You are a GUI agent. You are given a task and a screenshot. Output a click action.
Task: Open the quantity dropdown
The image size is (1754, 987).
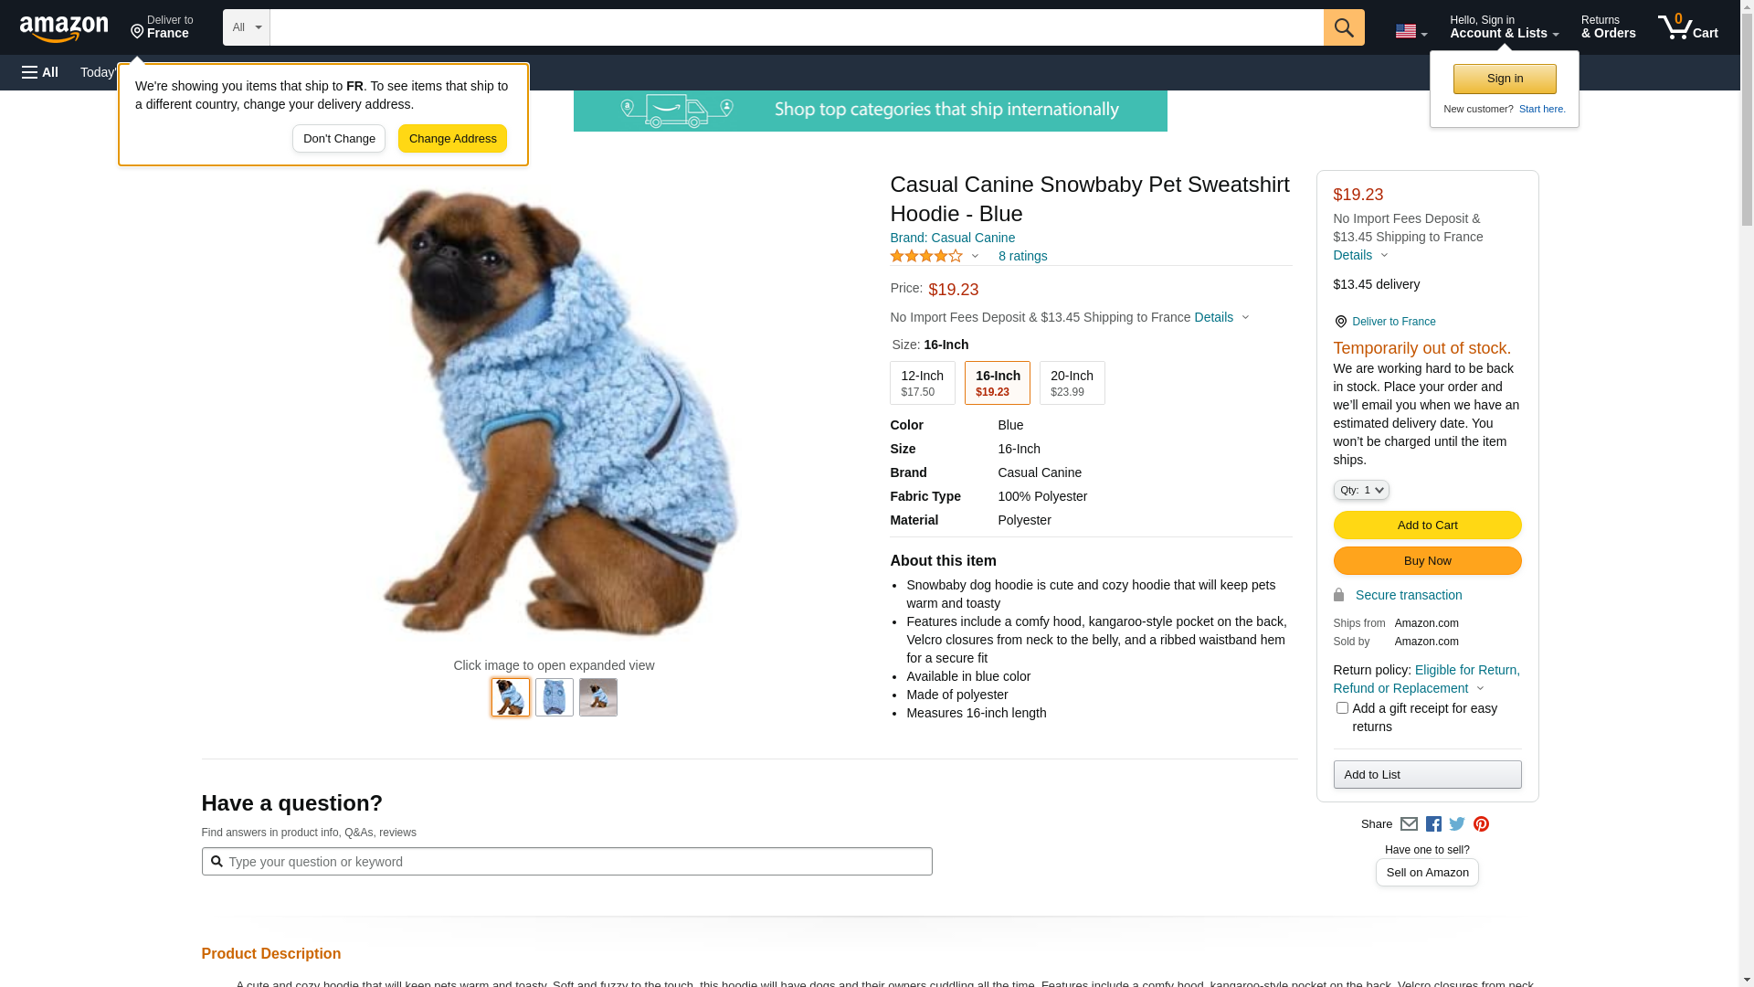[1361, 491]
